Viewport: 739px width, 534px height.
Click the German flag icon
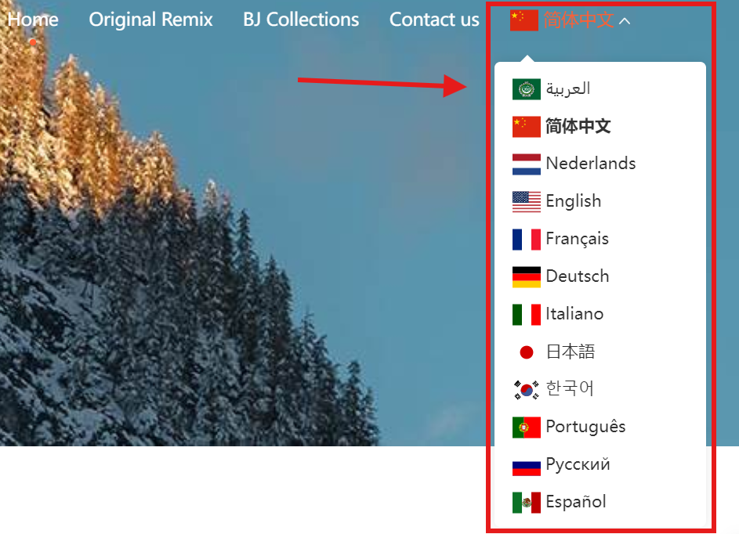click(526, 277)
